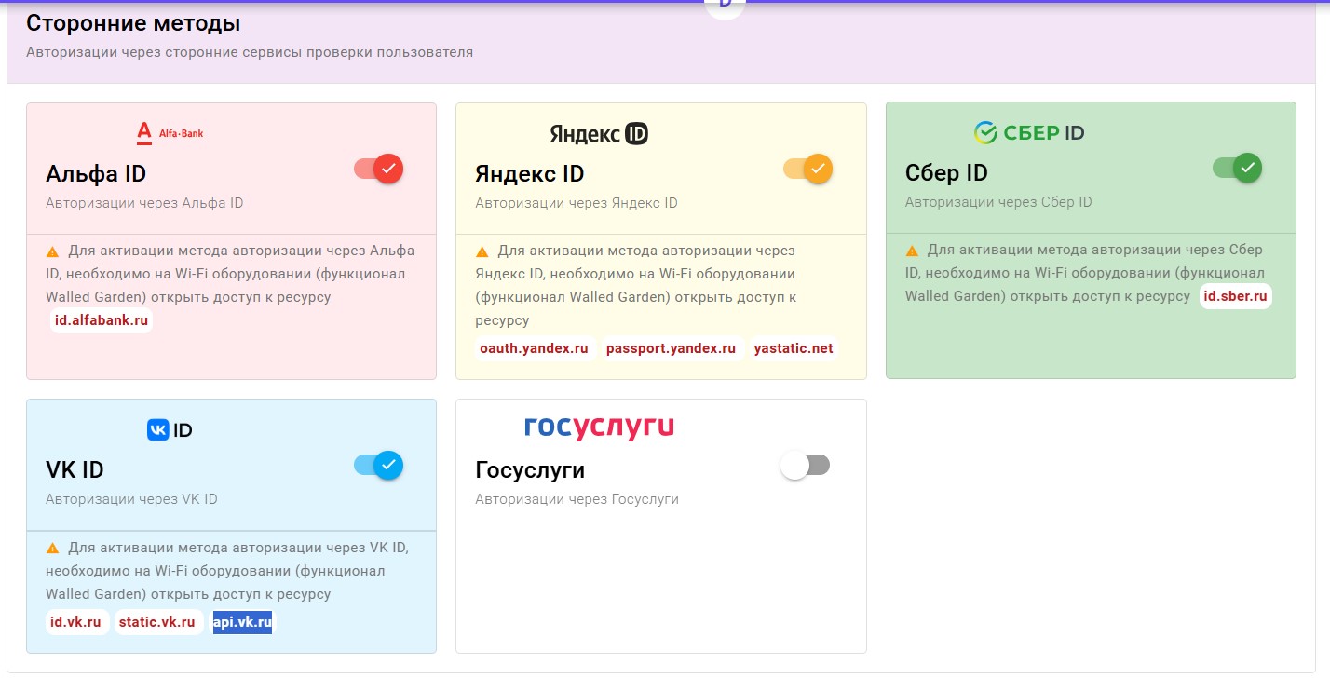Image resolution: width=1330 pixels, height=692 pixels.
Task: Click the id.alfabank.ru domain tag
Action: [x=102, y=320]
